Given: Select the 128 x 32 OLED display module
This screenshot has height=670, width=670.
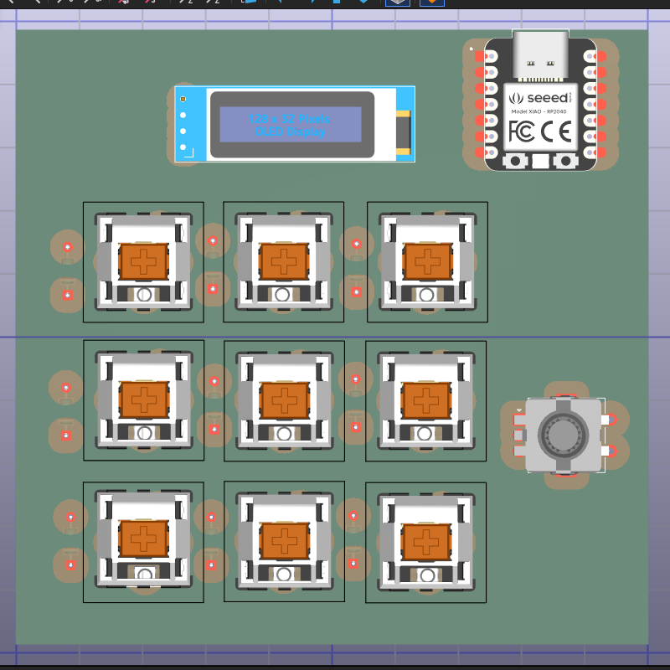Looking at the screenshot, I should 295,124.
